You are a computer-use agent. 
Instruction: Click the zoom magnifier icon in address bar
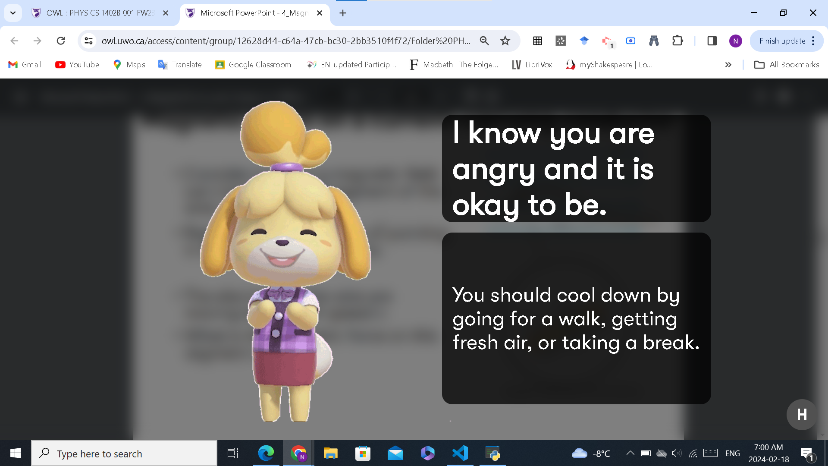(x=484, y=41)
